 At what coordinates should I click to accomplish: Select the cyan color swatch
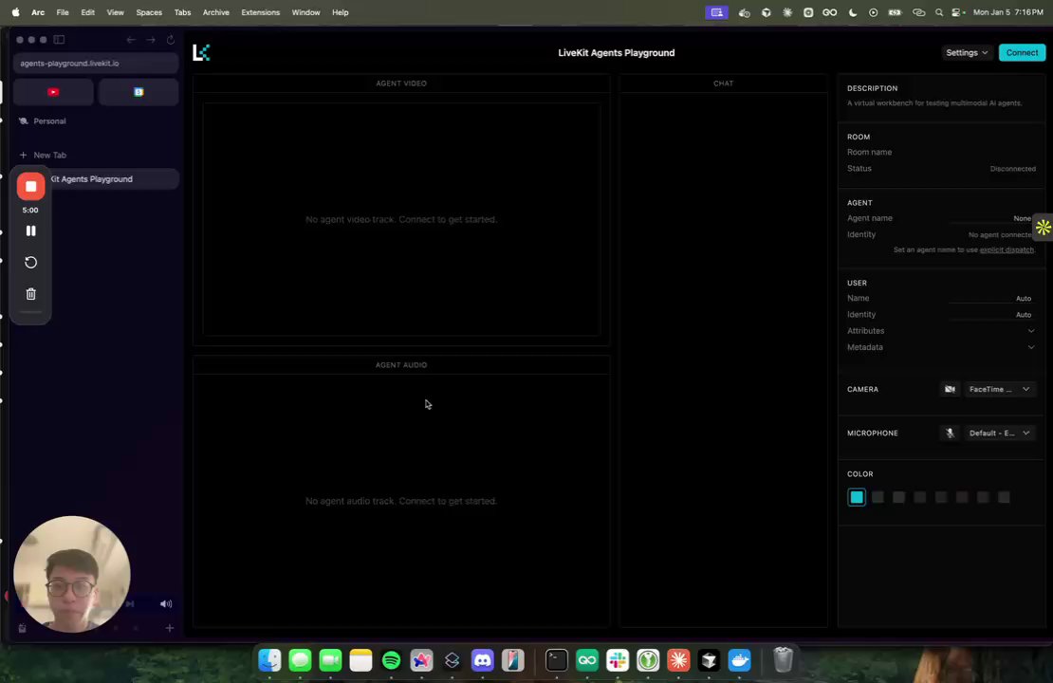click(x=857, y=497)
